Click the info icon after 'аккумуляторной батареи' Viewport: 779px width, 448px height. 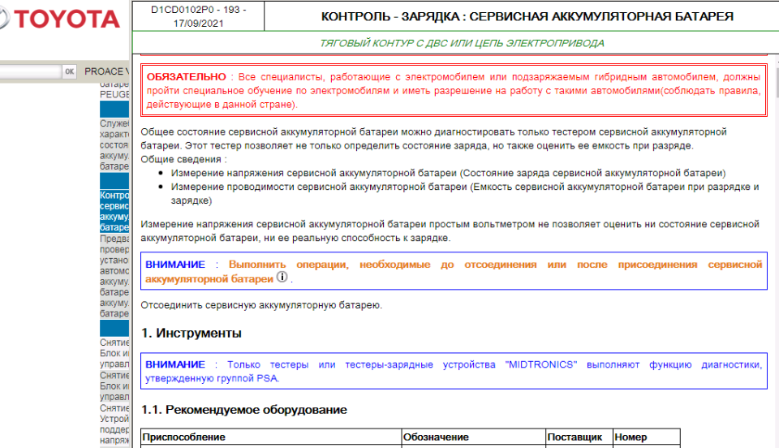(x=282, y=277)
